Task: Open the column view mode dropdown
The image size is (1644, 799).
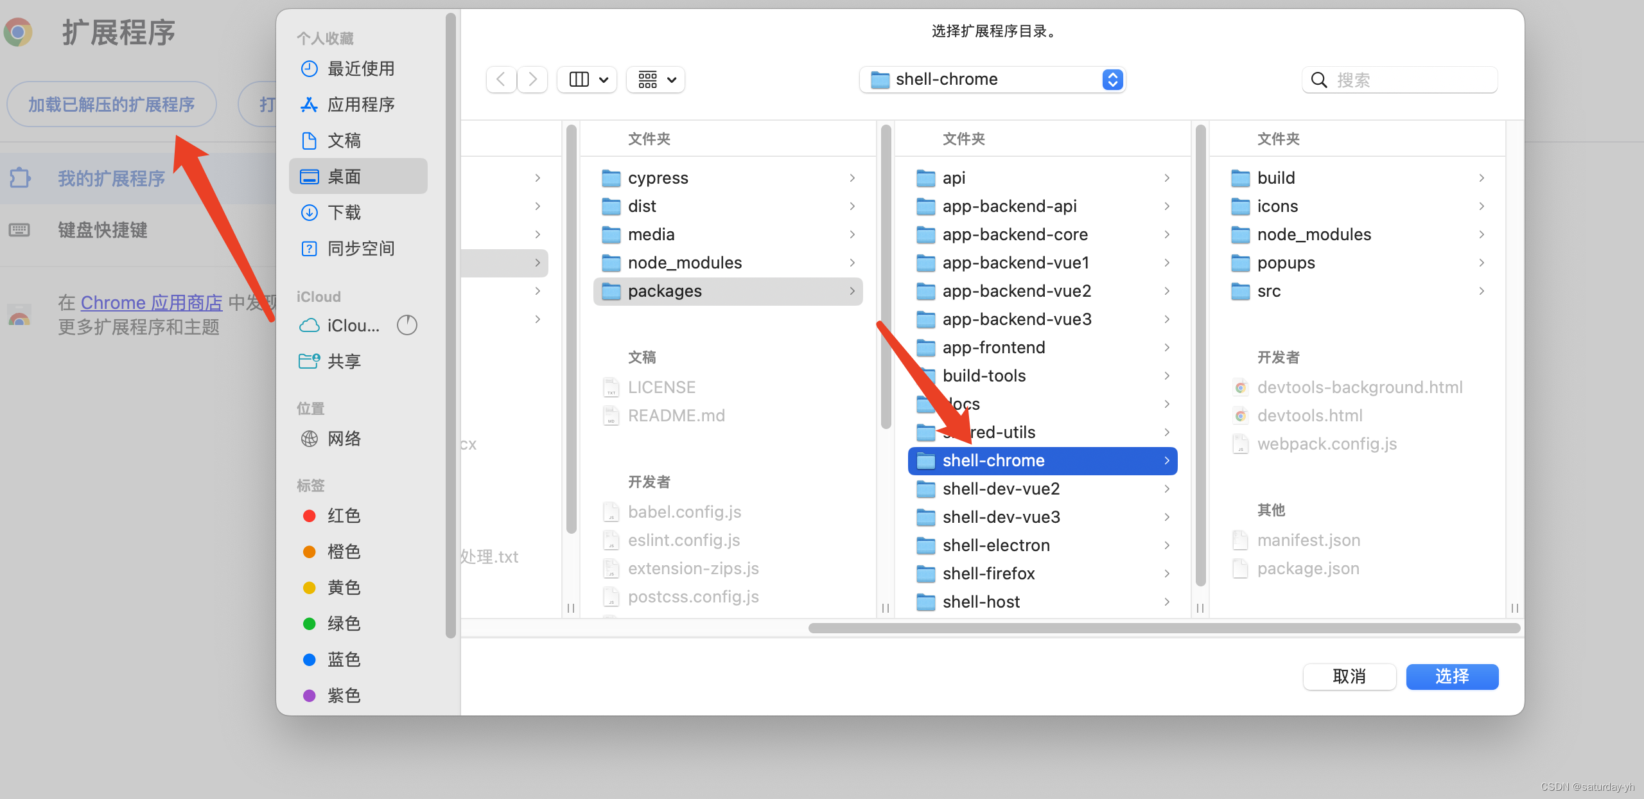Action: click(587, 80)
